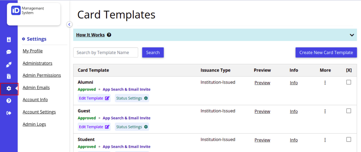Screen dimensions: 361x152
Task: Open the ID cards sidebar icon
Action: point(9,40)
